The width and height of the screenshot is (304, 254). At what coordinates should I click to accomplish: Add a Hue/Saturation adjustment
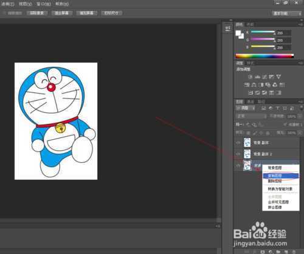click(x=247, y=84)
